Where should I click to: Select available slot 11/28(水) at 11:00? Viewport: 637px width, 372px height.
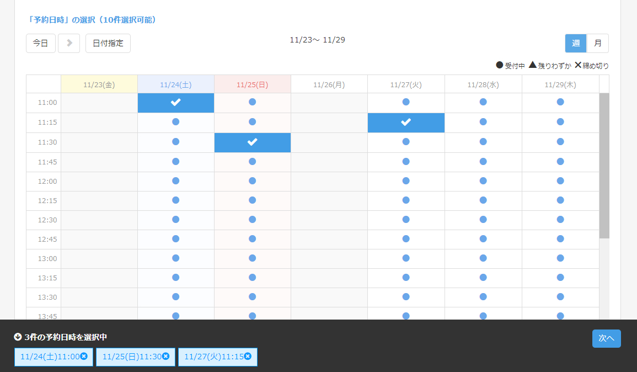tap(483, 102)
